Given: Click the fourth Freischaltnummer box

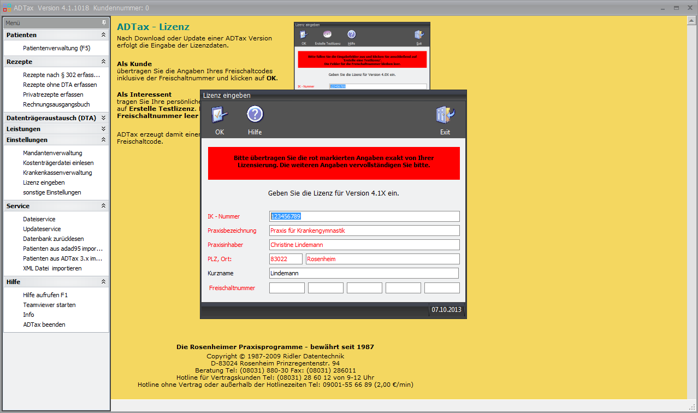Looking at the screenshot, I should (x=403, y=288).
